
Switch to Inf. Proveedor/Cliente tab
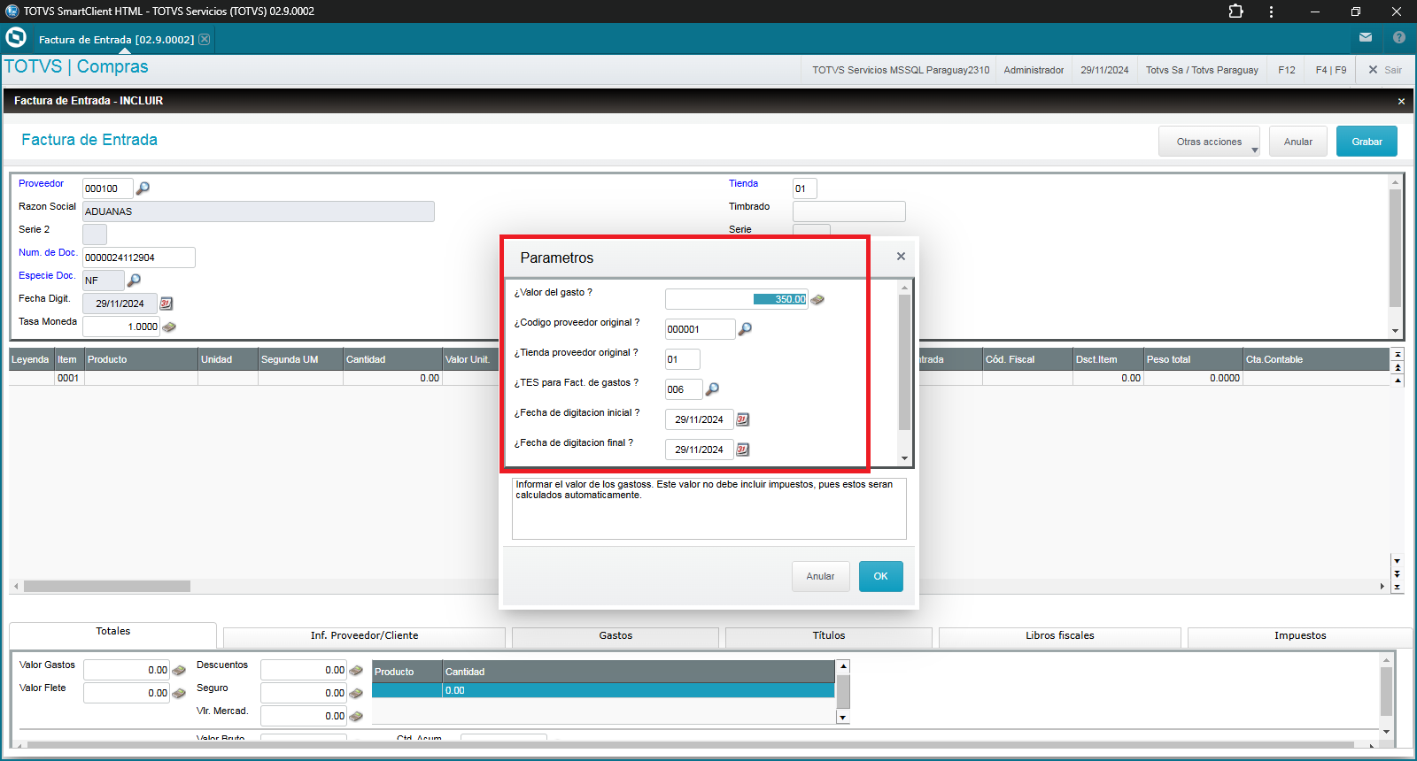[x=364, y=636]
